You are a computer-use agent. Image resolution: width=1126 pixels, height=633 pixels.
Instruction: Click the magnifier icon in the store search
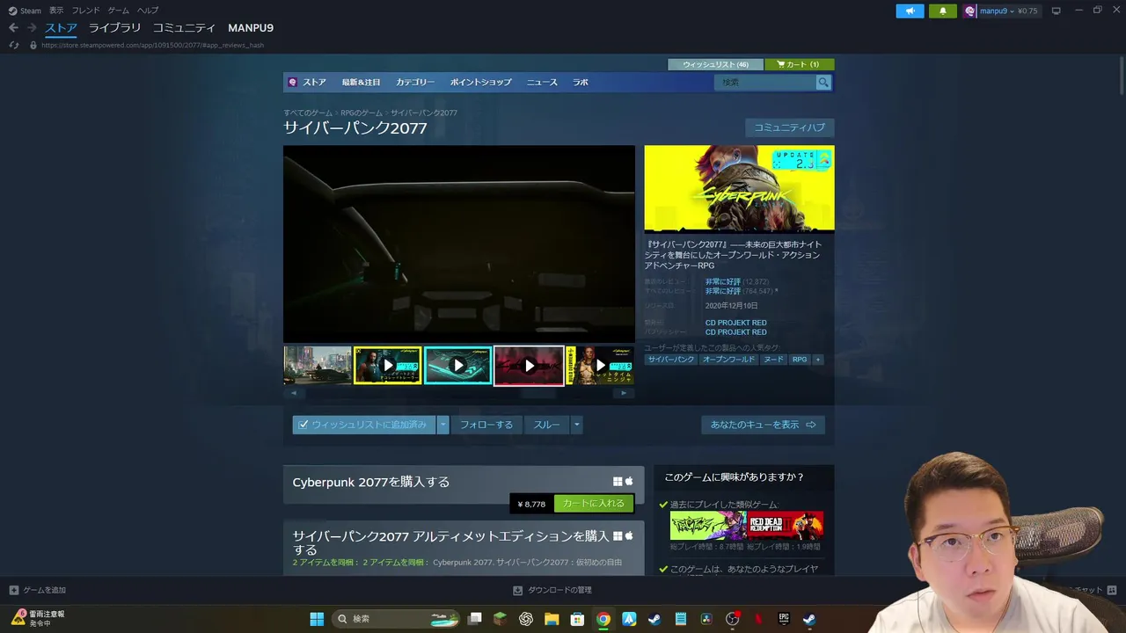(x=823, y=82)
